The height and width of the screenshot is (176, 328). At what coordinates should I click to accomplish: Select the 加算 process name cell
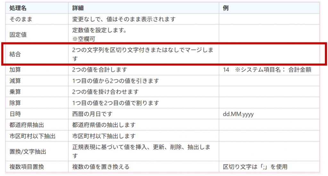[37, 69]
